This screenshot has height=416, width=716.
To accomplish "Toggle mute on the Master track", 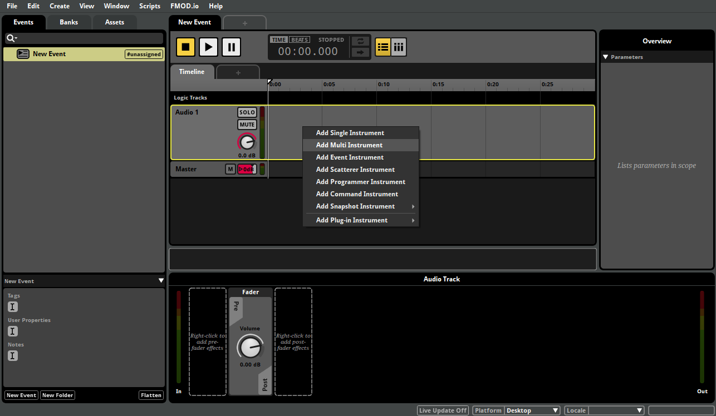I will point(230,169).
